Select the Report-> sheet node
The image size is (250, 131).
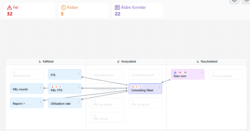pyautogui.click(x=27, y=103)
